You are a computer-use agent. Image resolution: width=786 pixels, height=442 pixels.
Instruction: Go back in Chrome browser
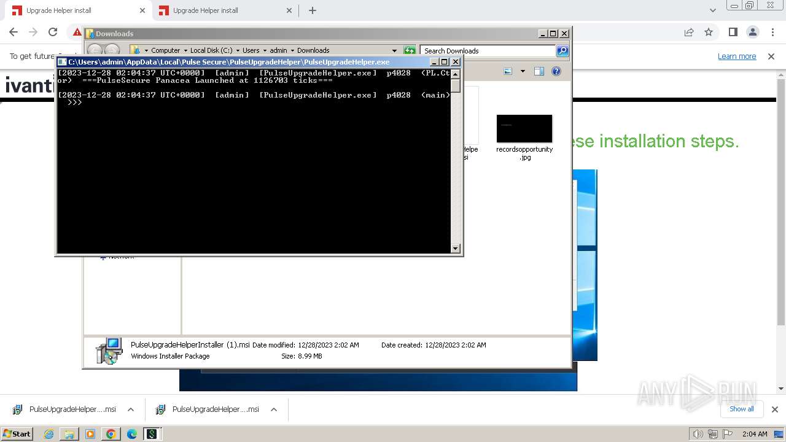pos(14,32)
